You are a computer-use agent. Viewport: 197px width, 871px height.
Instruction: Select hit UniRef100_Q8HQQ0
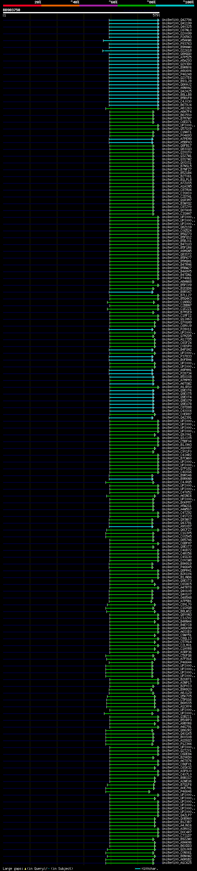click(x=176, y=54)
